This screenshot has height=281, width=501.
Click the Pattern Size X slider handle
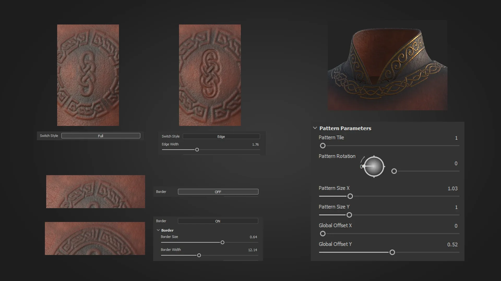[x=350, y=196]
